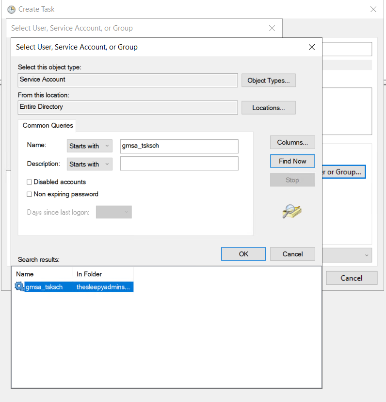Open the Object Types dialog
The width and height of the screenshot is (386, 402).
coord(268,80)
